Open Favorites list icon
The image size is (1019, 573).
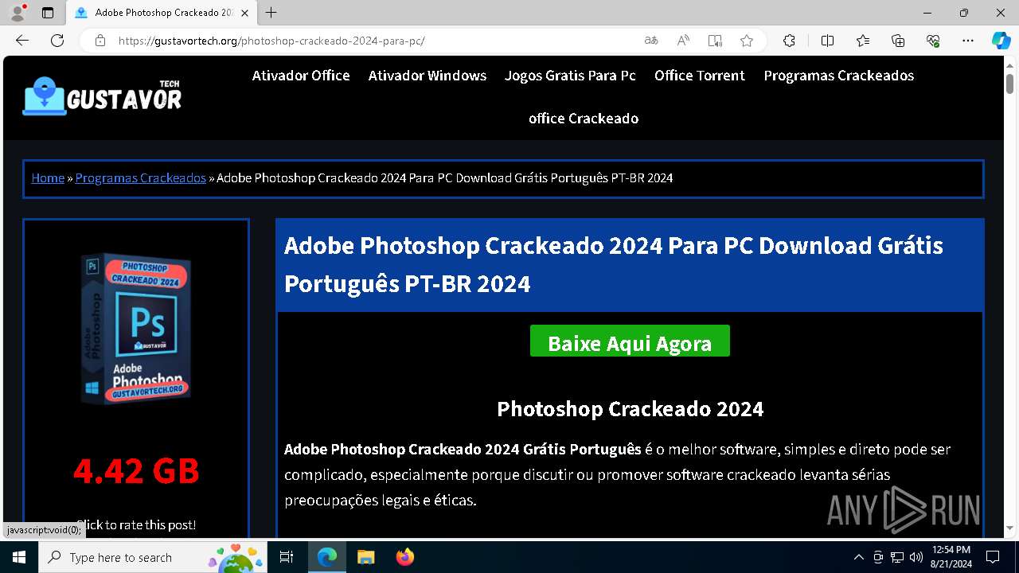click(863, 41)
